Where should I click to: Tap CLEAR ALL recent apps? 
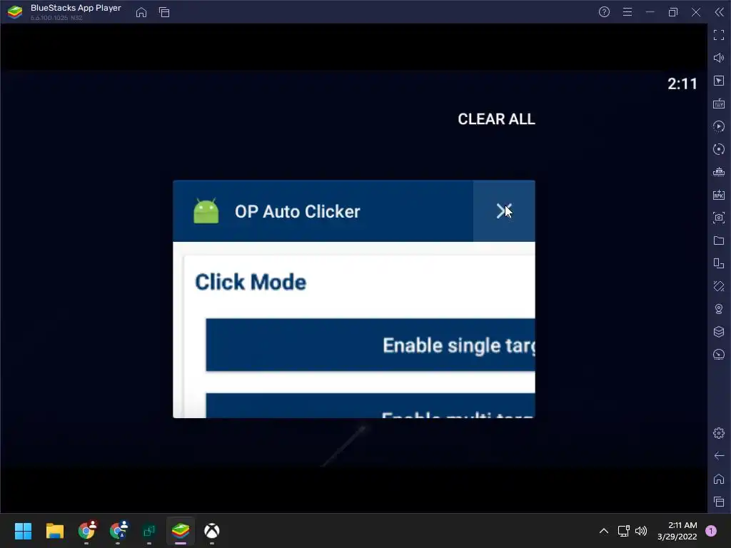(x=496, y=119)
